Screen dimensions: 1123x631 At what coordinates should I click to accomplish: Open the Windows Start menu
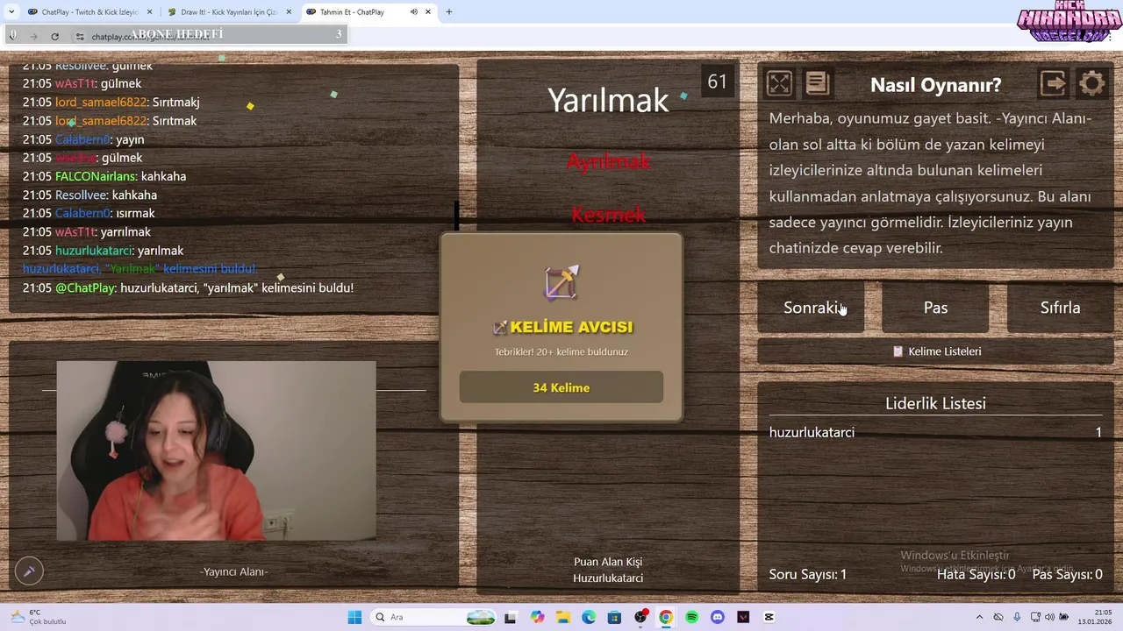354,617
